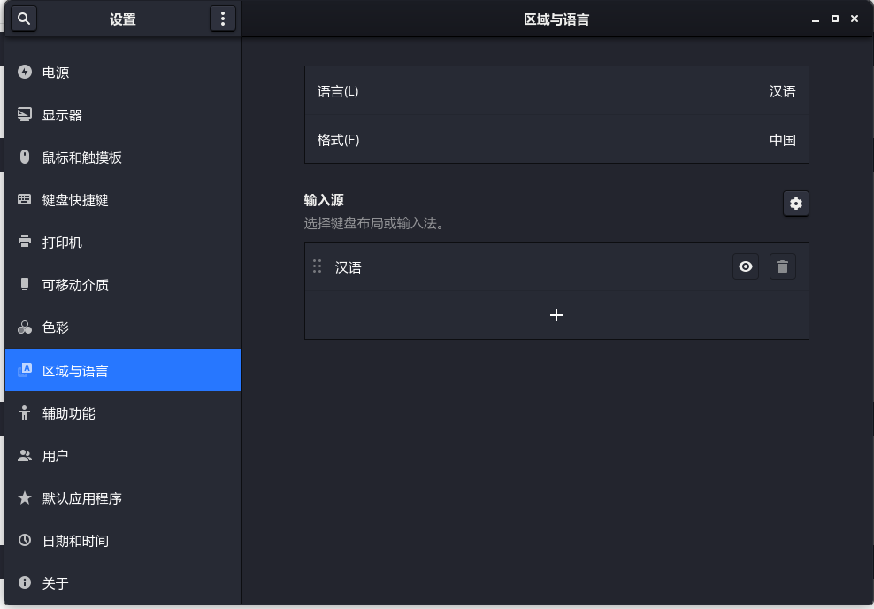Click the 汉语 input source label

(x=348, y=267)
